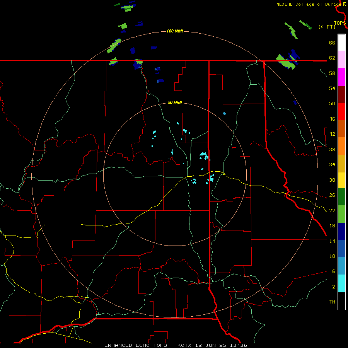Image resolution: width=348 pixels, height=348 pixels.
Task: Click the black TH legend swatch
Action: [x=341, y=301]
